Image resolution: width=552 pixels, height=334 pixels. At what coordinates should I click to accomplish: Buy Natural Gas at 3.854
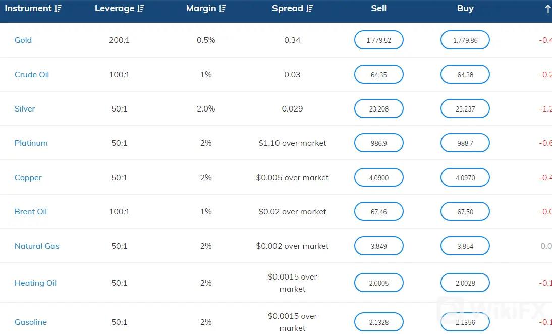465,246
